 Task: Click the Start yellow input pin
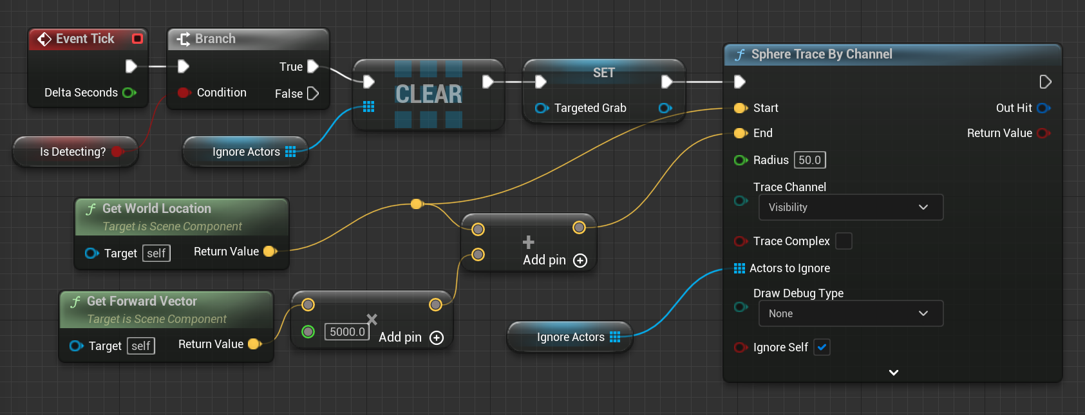741,108
